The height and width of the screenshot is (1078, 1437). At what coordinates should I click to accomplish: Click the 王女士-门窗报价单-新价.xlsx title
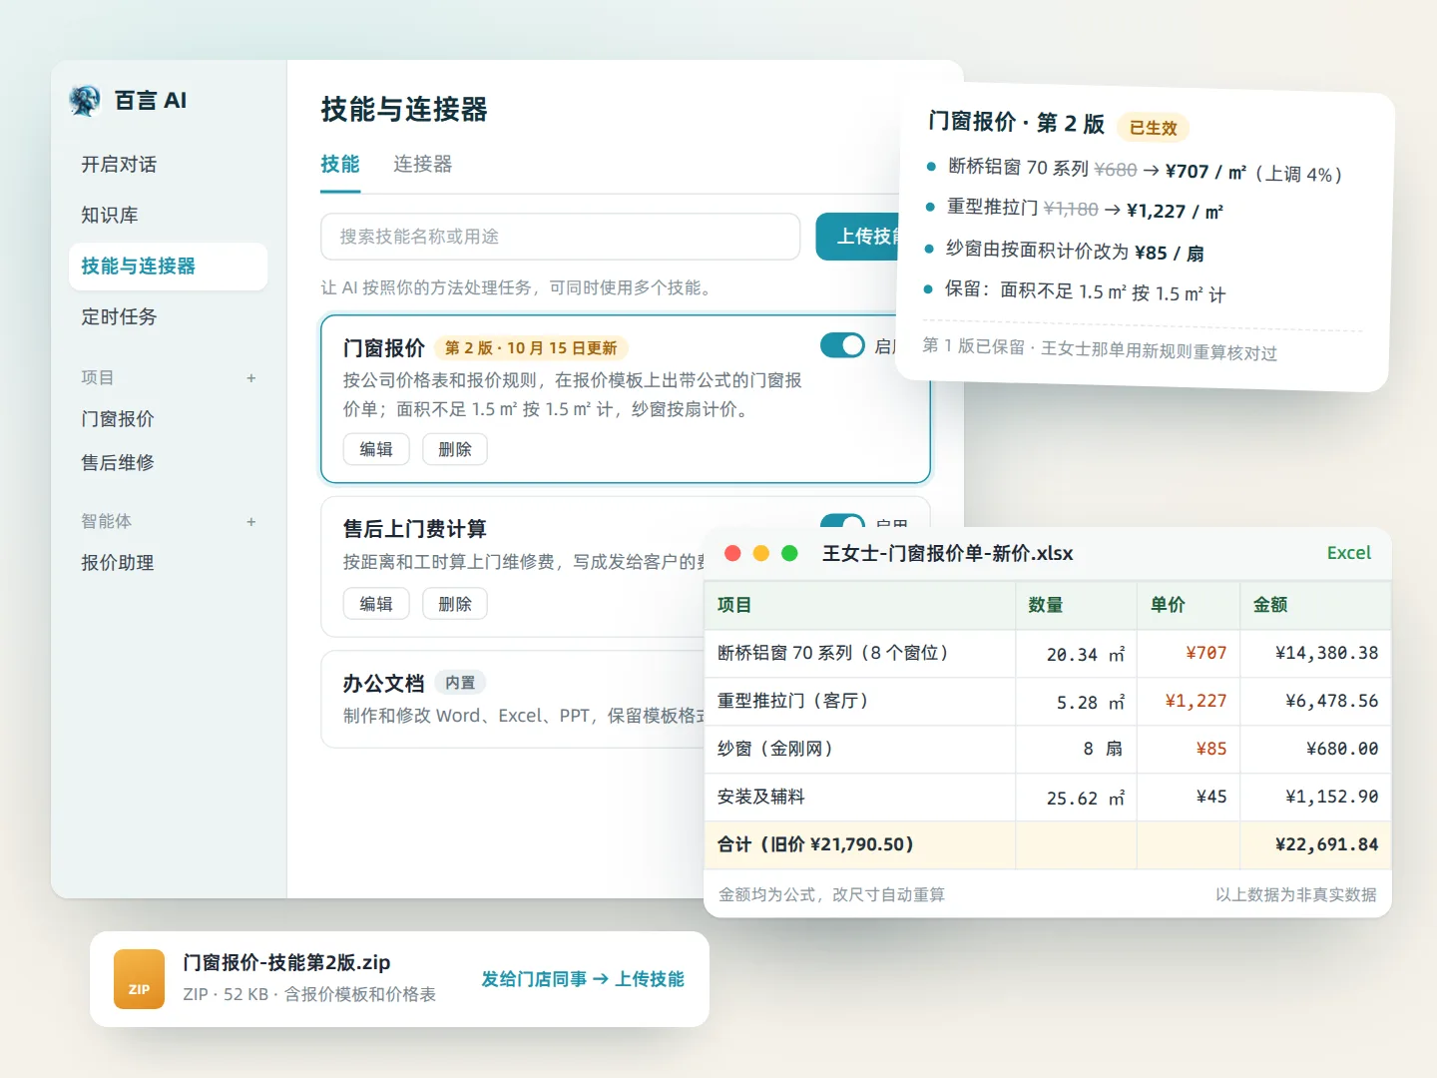pos(948,554)
